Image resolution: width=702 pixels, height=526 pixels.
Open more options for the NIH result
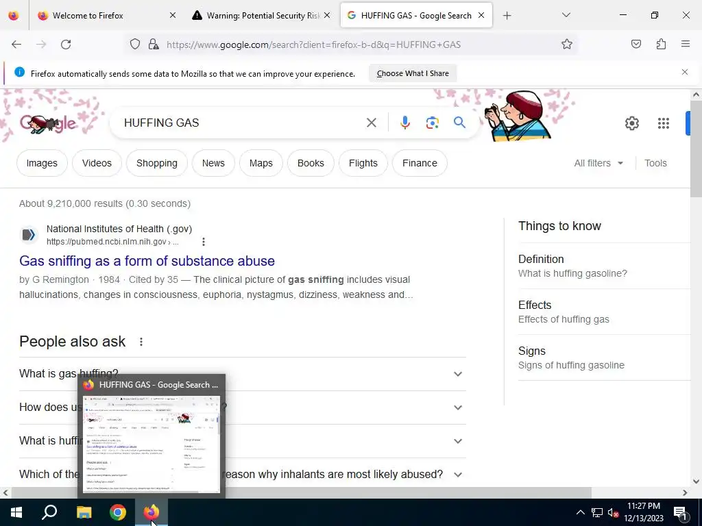point(203,242)
